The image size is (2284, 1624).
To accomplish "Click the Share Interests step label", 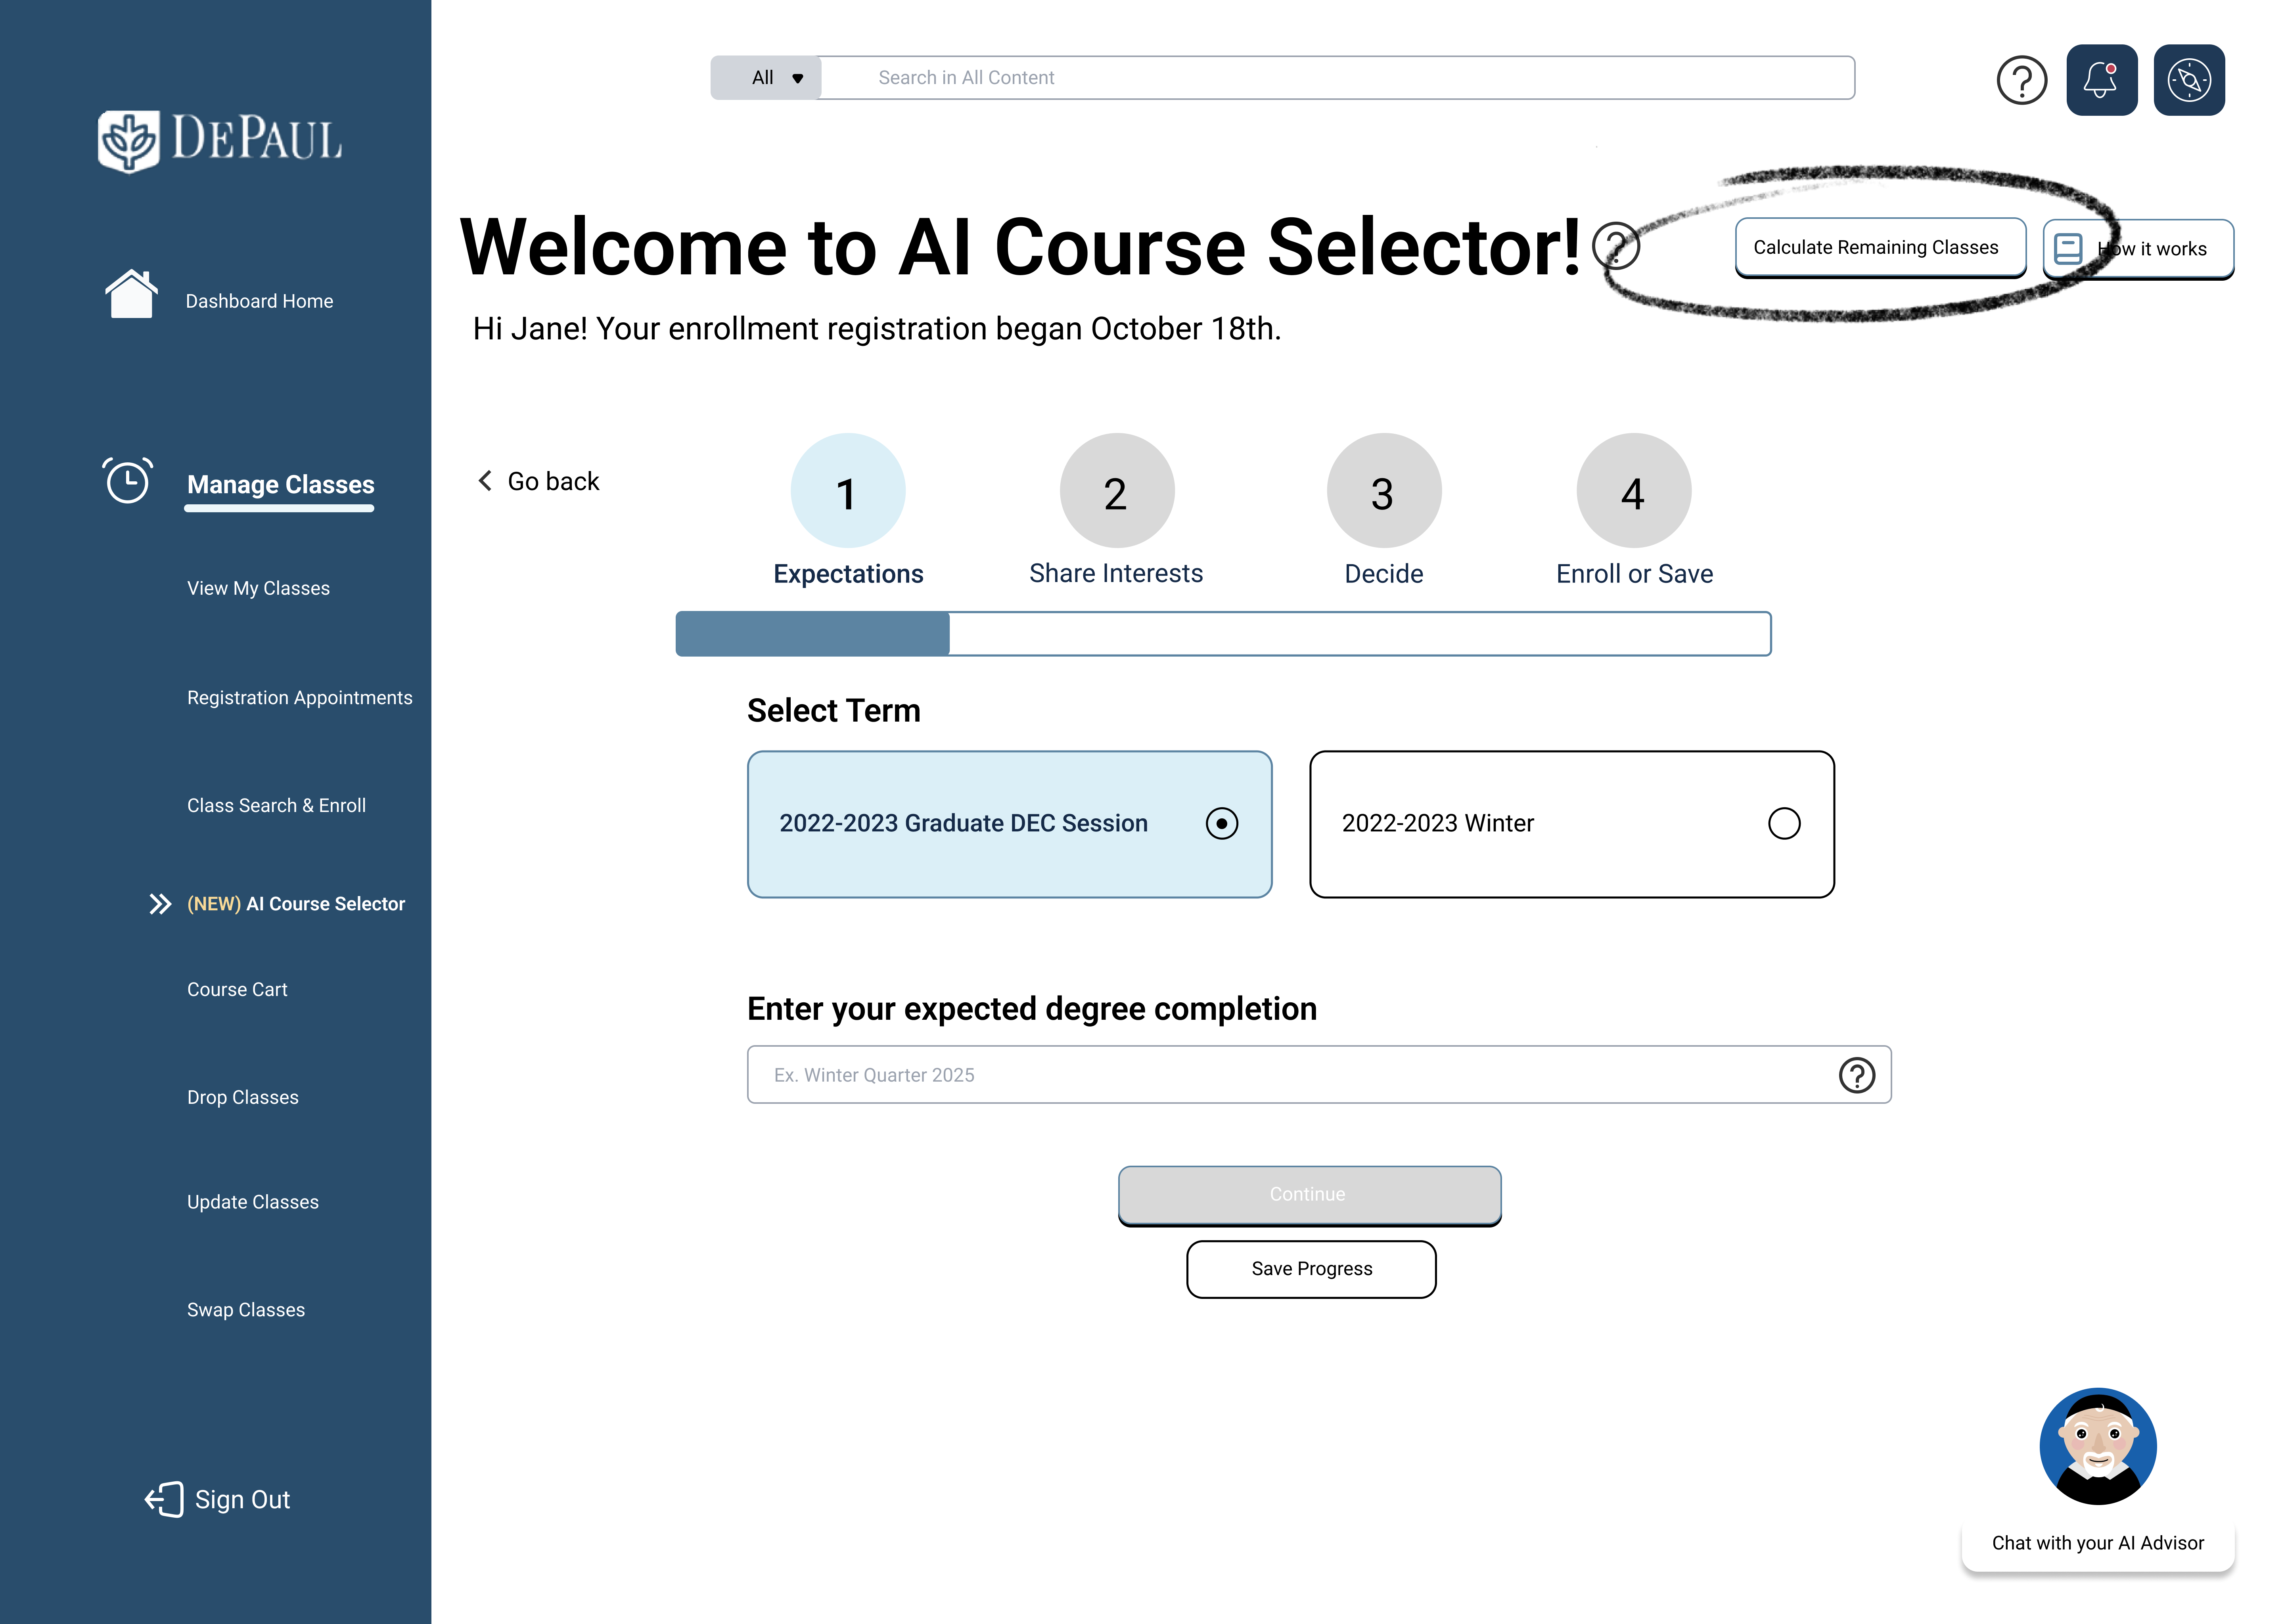I will click(x=1116, y=574).
